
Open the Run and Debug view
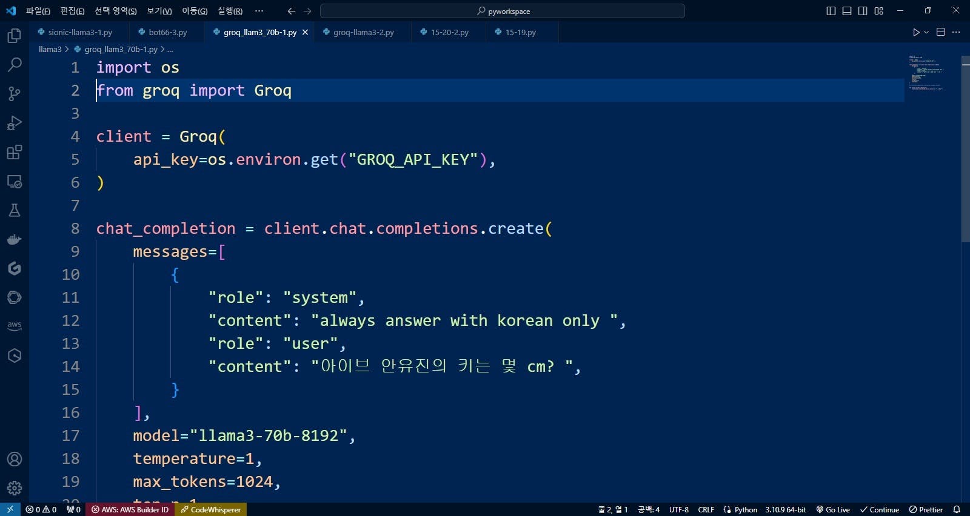coord(15,123)
